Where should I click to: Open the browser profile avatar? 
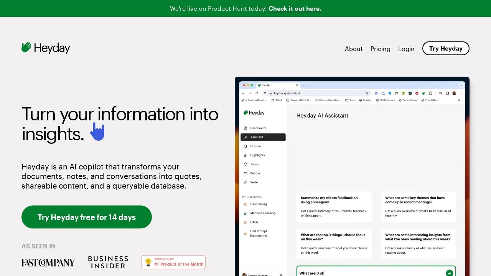click(x=454, y=93)
